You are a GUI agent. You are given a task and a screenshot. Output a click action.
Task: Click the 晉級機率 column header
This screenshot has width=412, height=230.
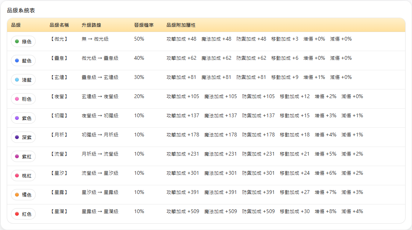[144, 25]
